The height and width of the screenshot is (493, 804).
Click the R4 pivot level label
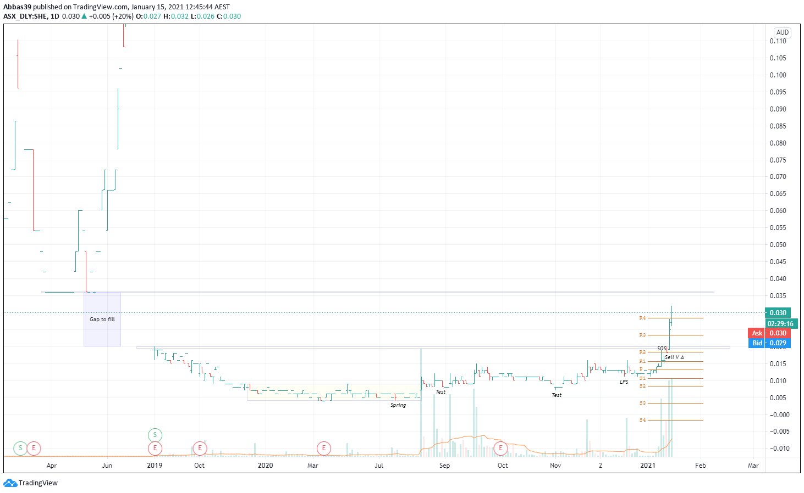point(642,318)
